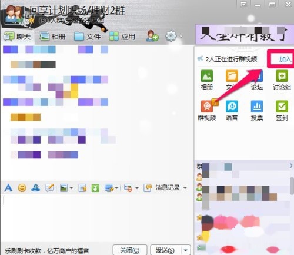Switch to the 文件 tab

pyautogui.click(x=88, y=37)
